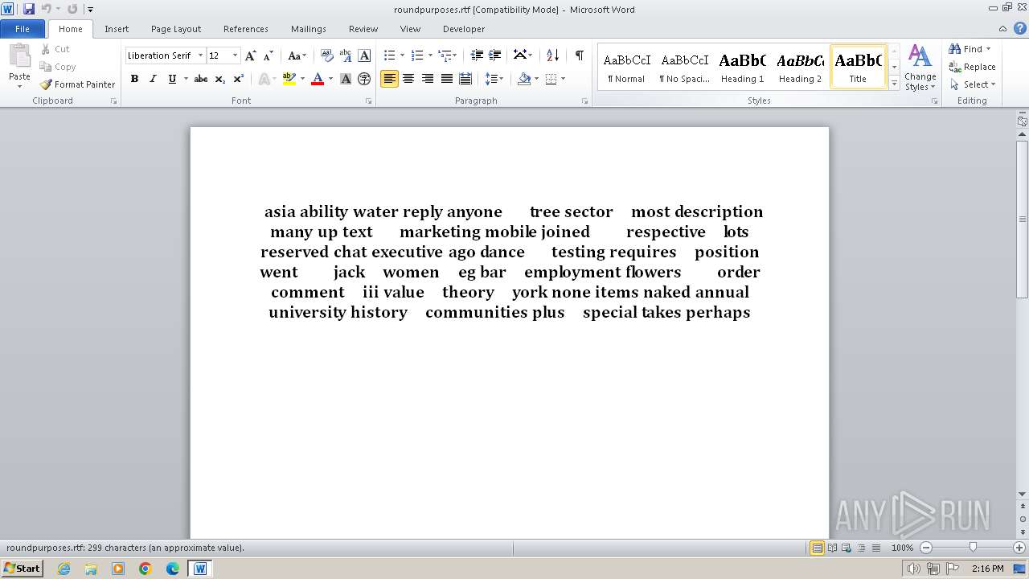Open font color dropdown arrow

pyautogui.click(x=330, y=79)
